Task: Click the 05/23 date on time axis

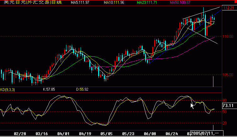Action: click(128, 134)
